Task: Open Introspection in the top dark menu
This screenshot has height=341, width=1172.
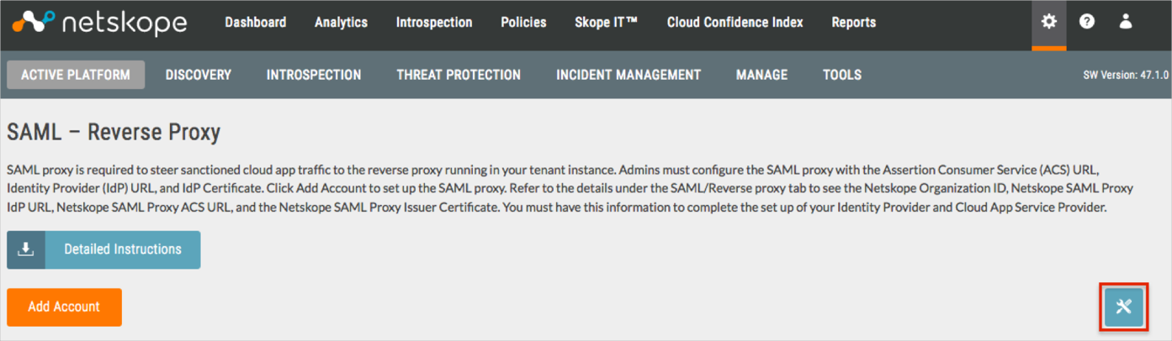Action: pos(433,23)
